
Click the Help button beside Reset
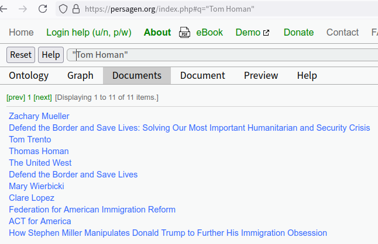51,55
